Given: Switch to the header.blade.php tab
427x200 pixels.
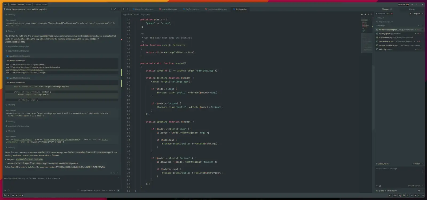Looking at the screenshot, I should 168,9.
